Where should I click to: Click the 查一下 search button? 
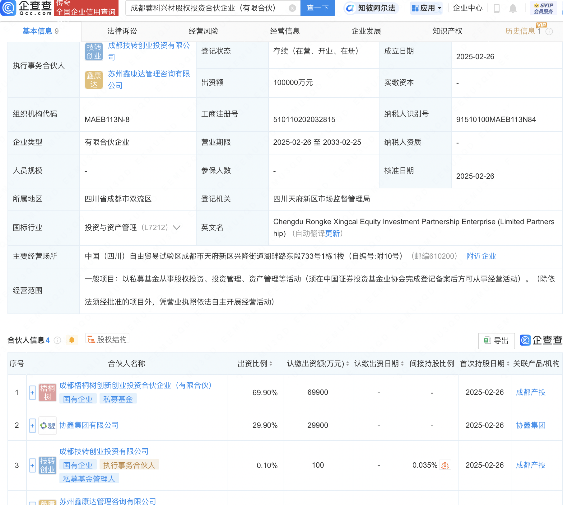(x=318, y=8)
